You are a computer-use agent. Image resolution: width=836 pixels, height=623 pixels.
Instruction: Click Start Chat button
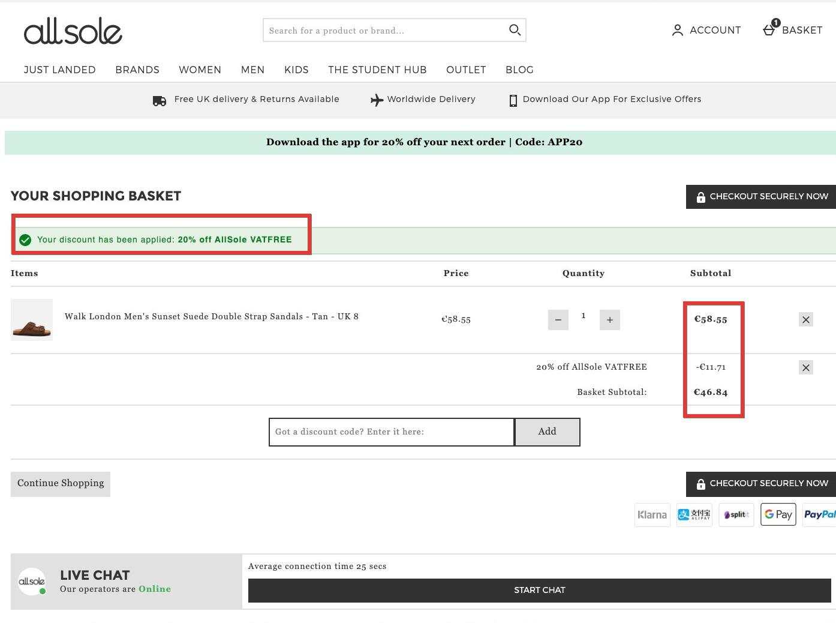tap(540, 591)
